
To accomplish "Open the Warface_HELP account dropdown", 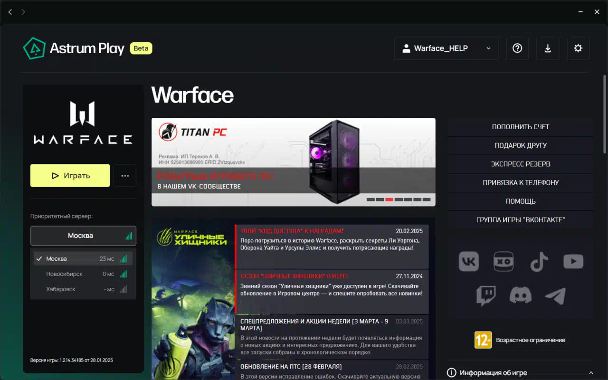I will click(x=446, y=48).
